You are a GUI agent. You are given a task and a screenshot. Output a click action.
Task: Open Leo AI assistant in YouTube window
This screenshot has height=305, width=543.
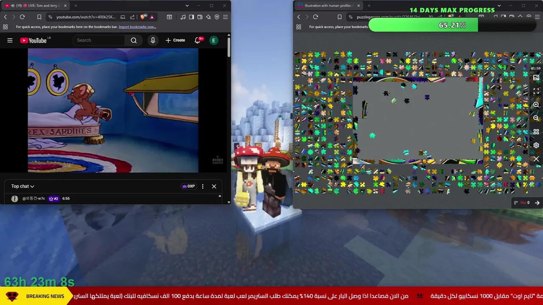208,17
